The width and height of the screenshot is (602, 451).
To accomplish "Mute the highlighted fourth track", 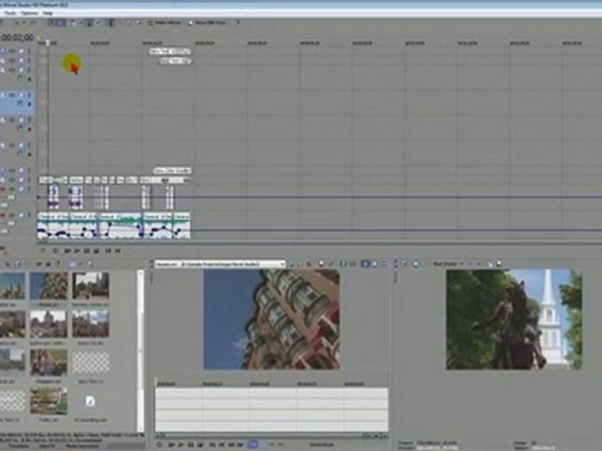I will 21,95.
